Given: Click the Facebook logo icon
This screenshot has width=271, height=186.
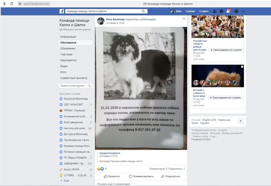Looking at the screenshot, I should [62, 11].
